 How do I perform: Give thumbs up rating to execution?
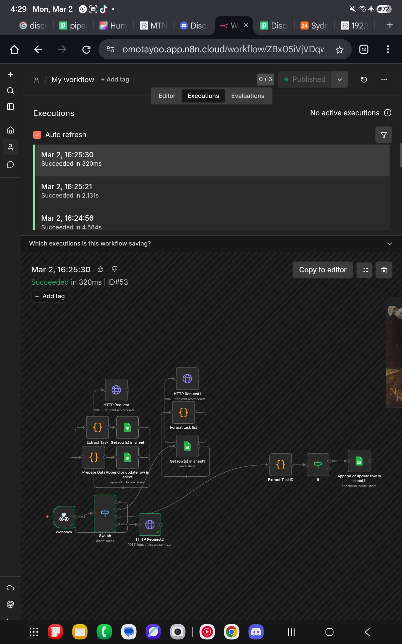point(100,269)
